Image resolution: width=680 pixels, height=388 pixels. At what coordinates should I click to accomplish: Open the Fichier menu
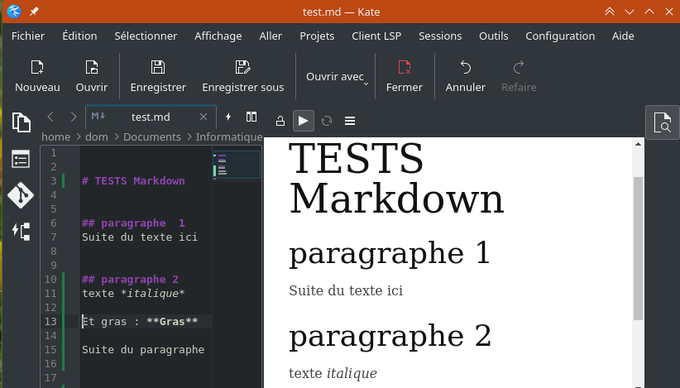(28, 36)
